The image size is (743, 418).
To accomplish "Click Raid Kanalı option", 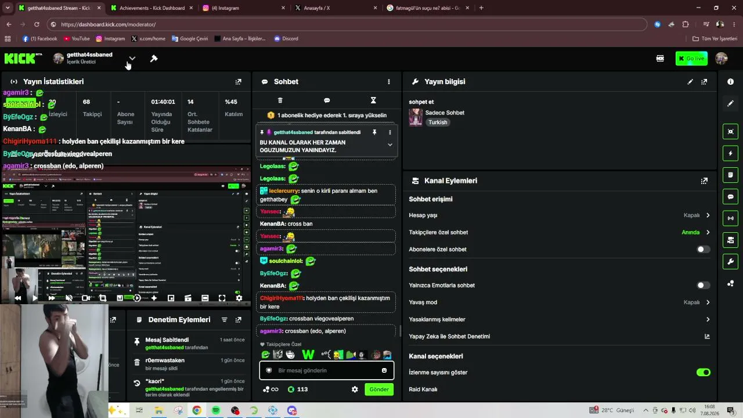I will [423, 390].
